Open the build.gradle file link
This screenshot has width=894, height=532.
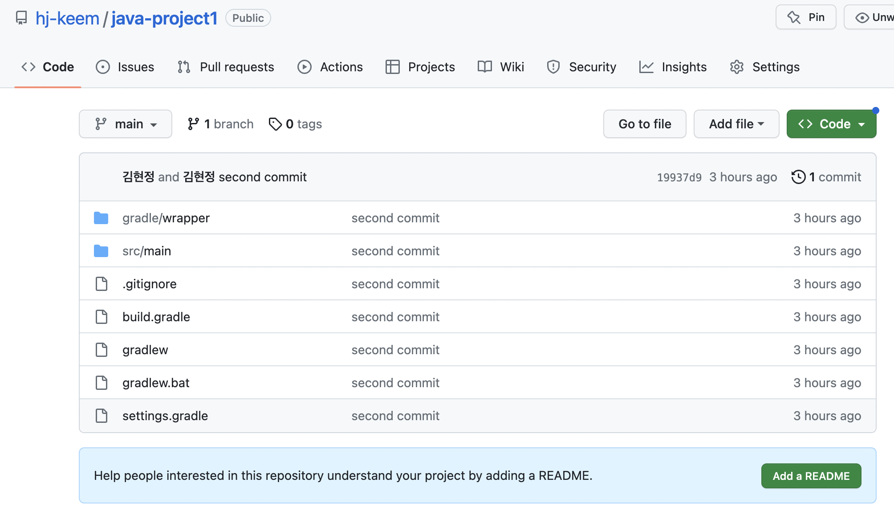[x=156, y=317]
